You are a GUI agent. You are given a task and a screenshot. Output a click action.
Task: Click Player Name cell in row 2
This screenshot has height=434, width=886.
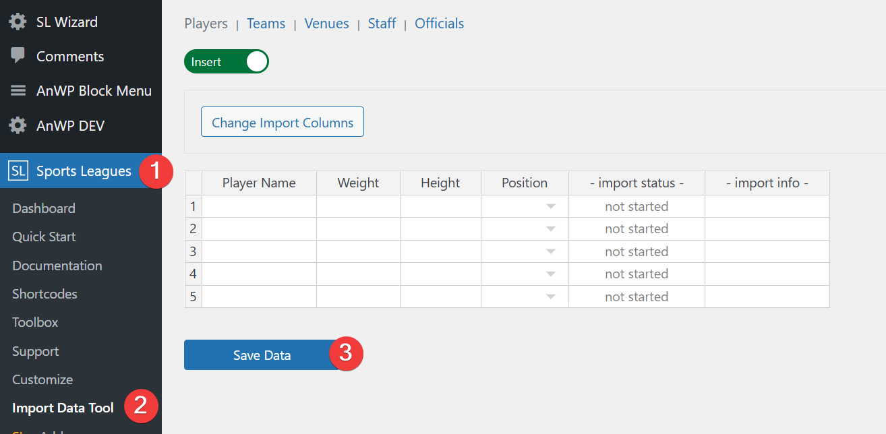(x=260, y=229)
